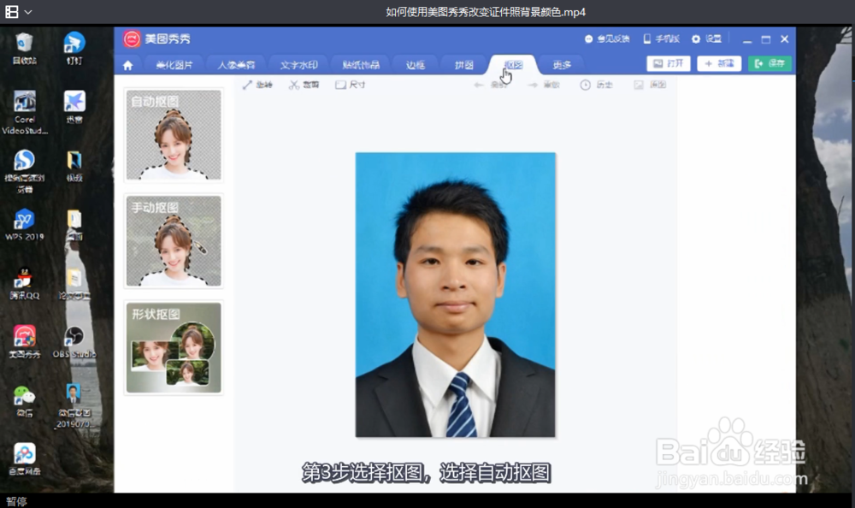This screenshot has width=855, height=508.
Task: Select 手动抠图 manual cutout mode
Action: pos(174,242)
